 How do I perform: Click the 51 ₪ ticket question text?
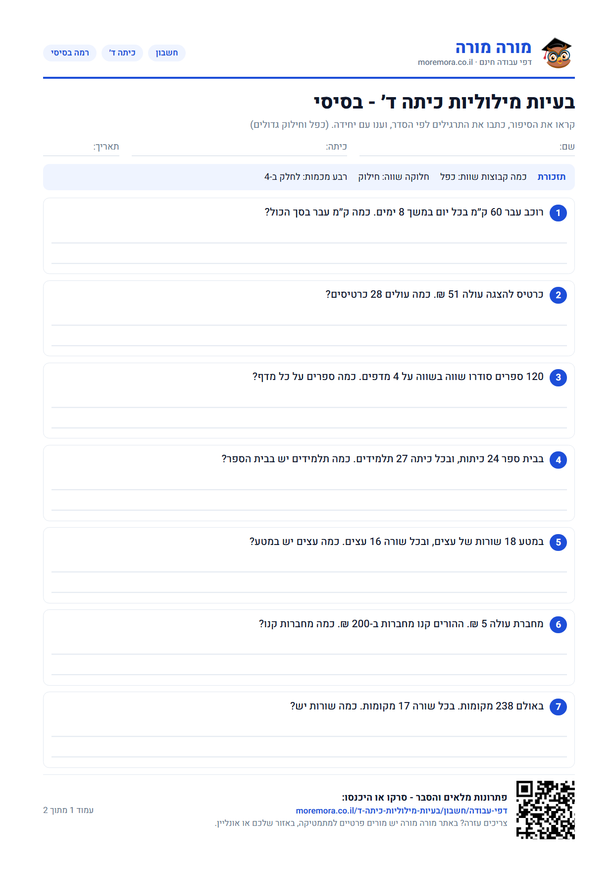point(434,294)
